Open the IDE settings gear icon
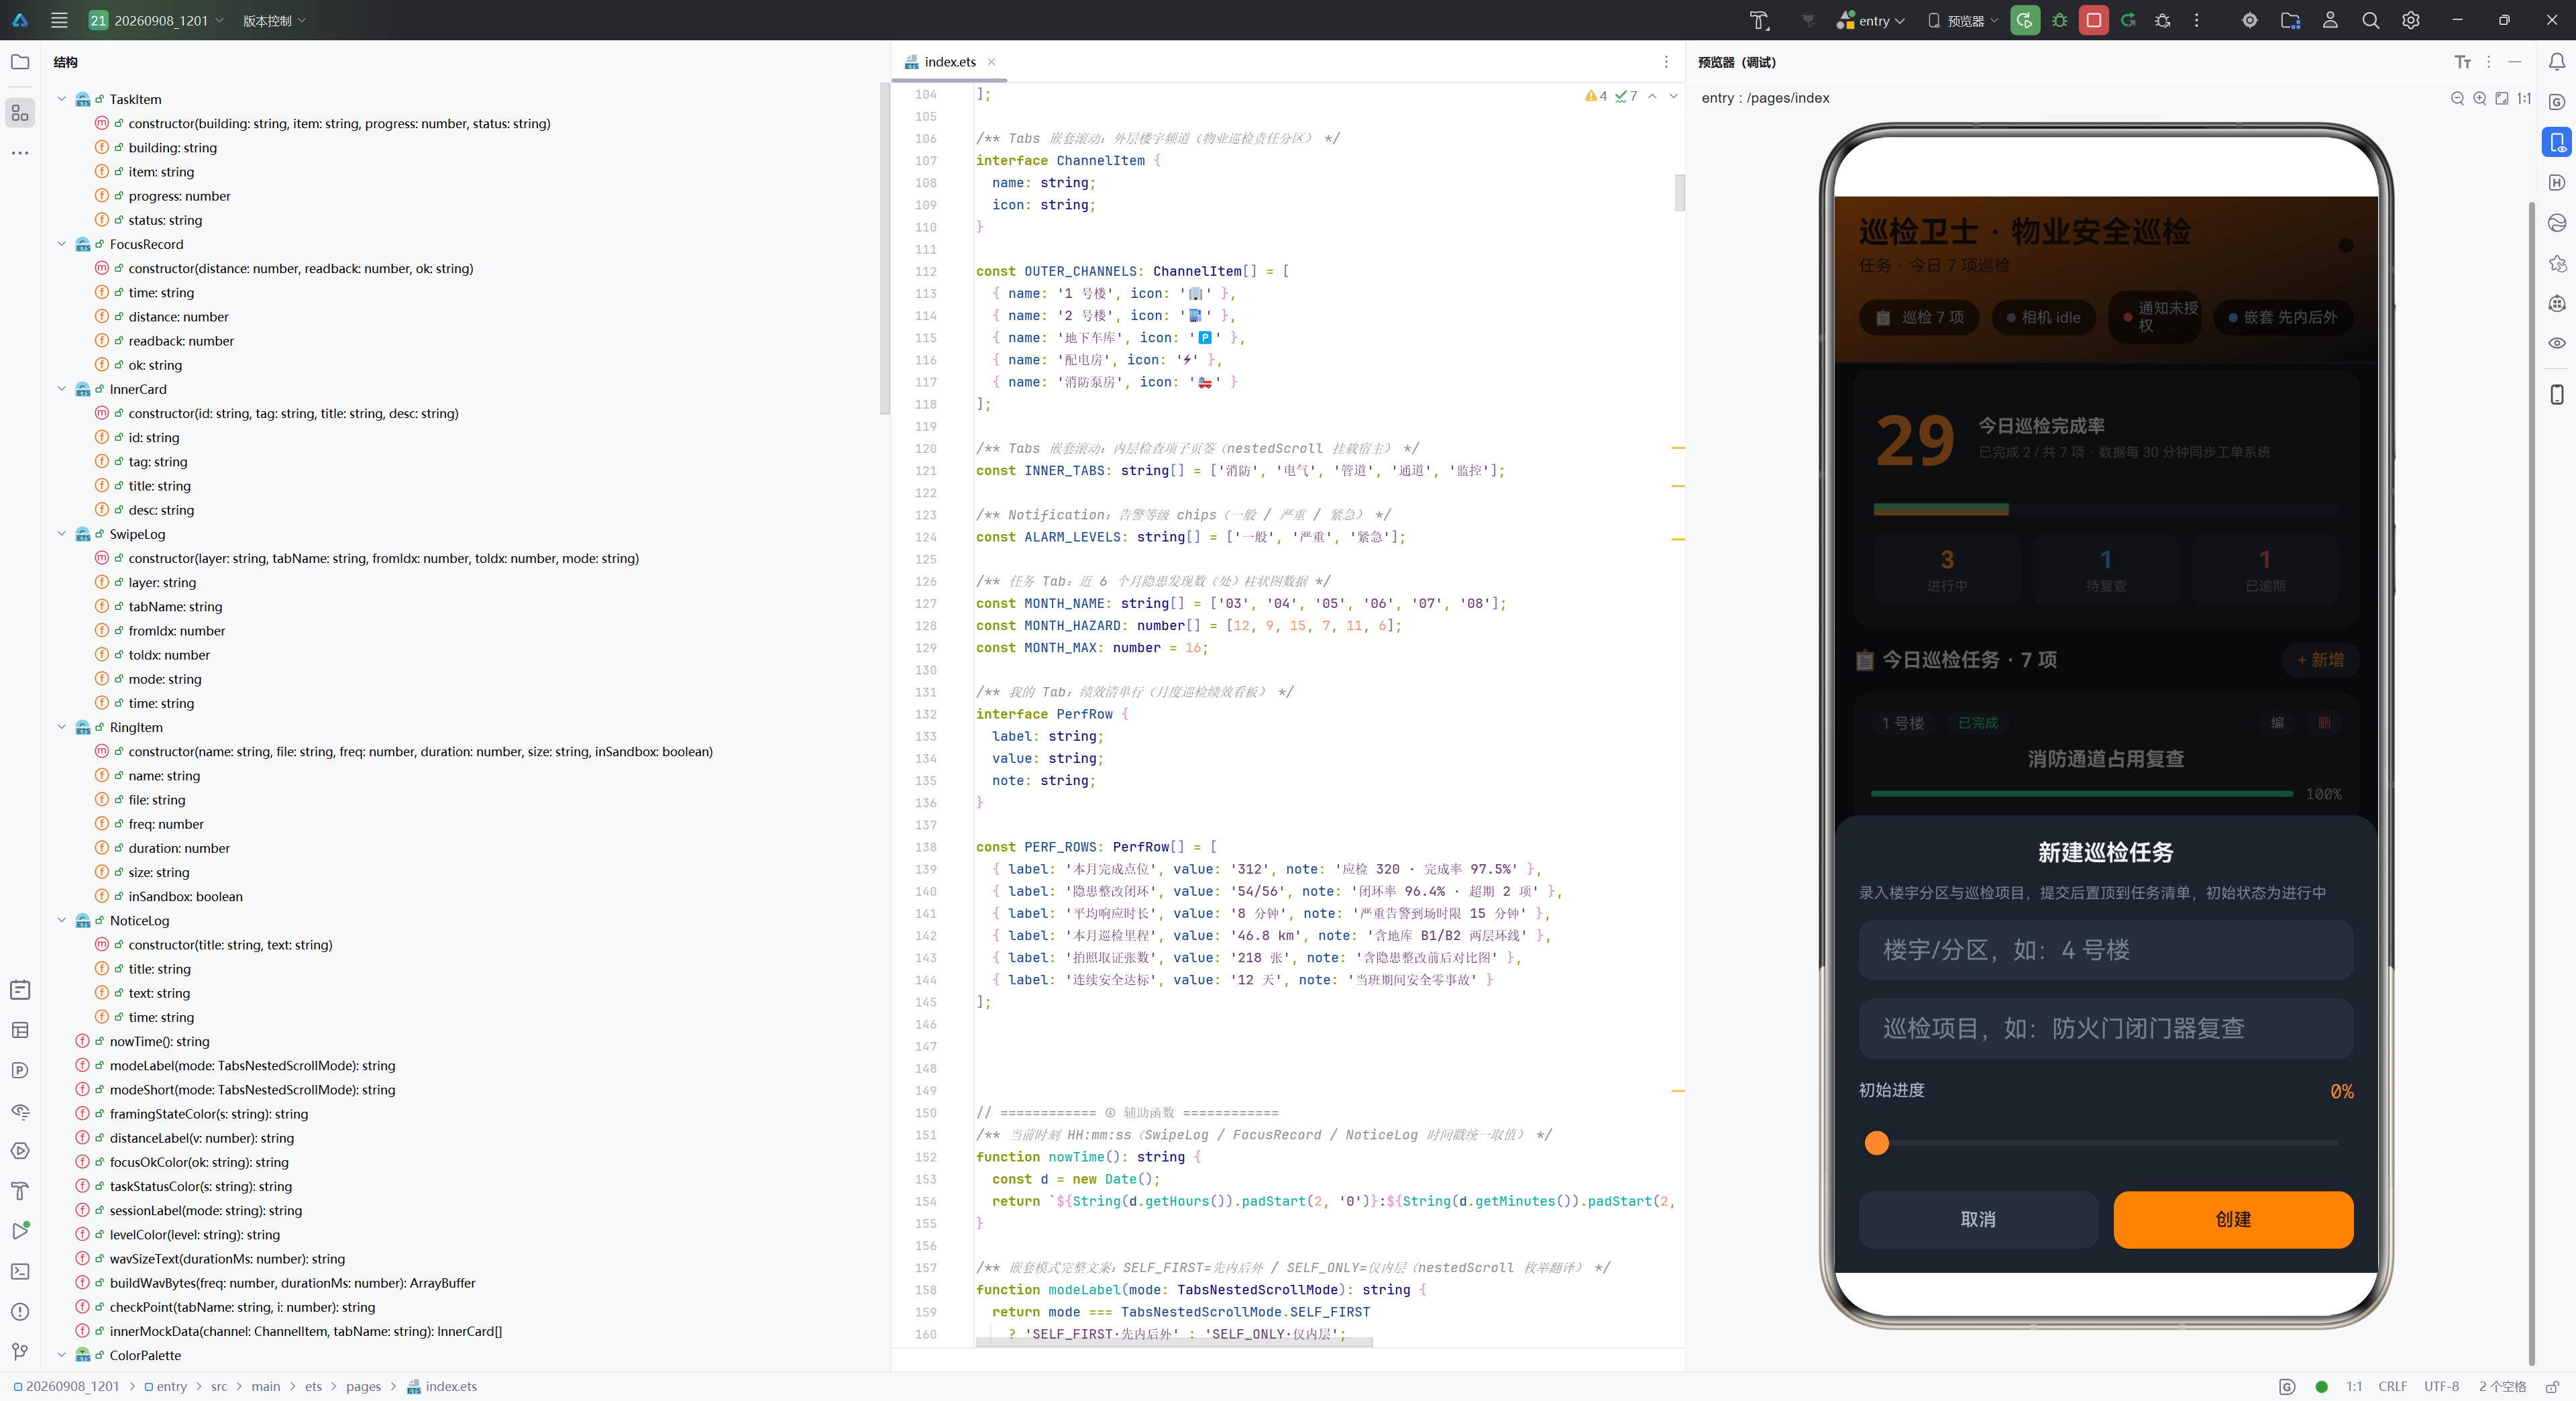This screenshot has height=1401, width=2576. [x=2410, y=20]
